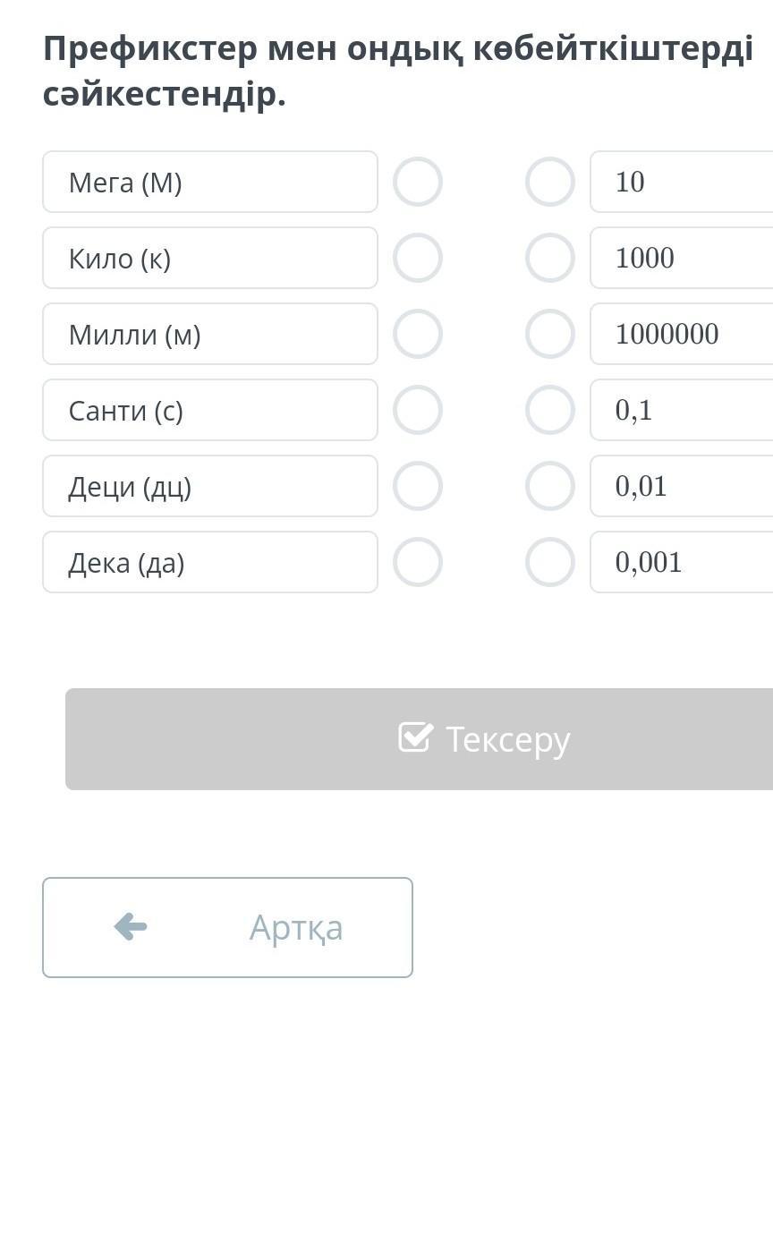Click the 1000000 multiplier box
The width and height of the screenshot is (773, 1243).
click(682, 334)
